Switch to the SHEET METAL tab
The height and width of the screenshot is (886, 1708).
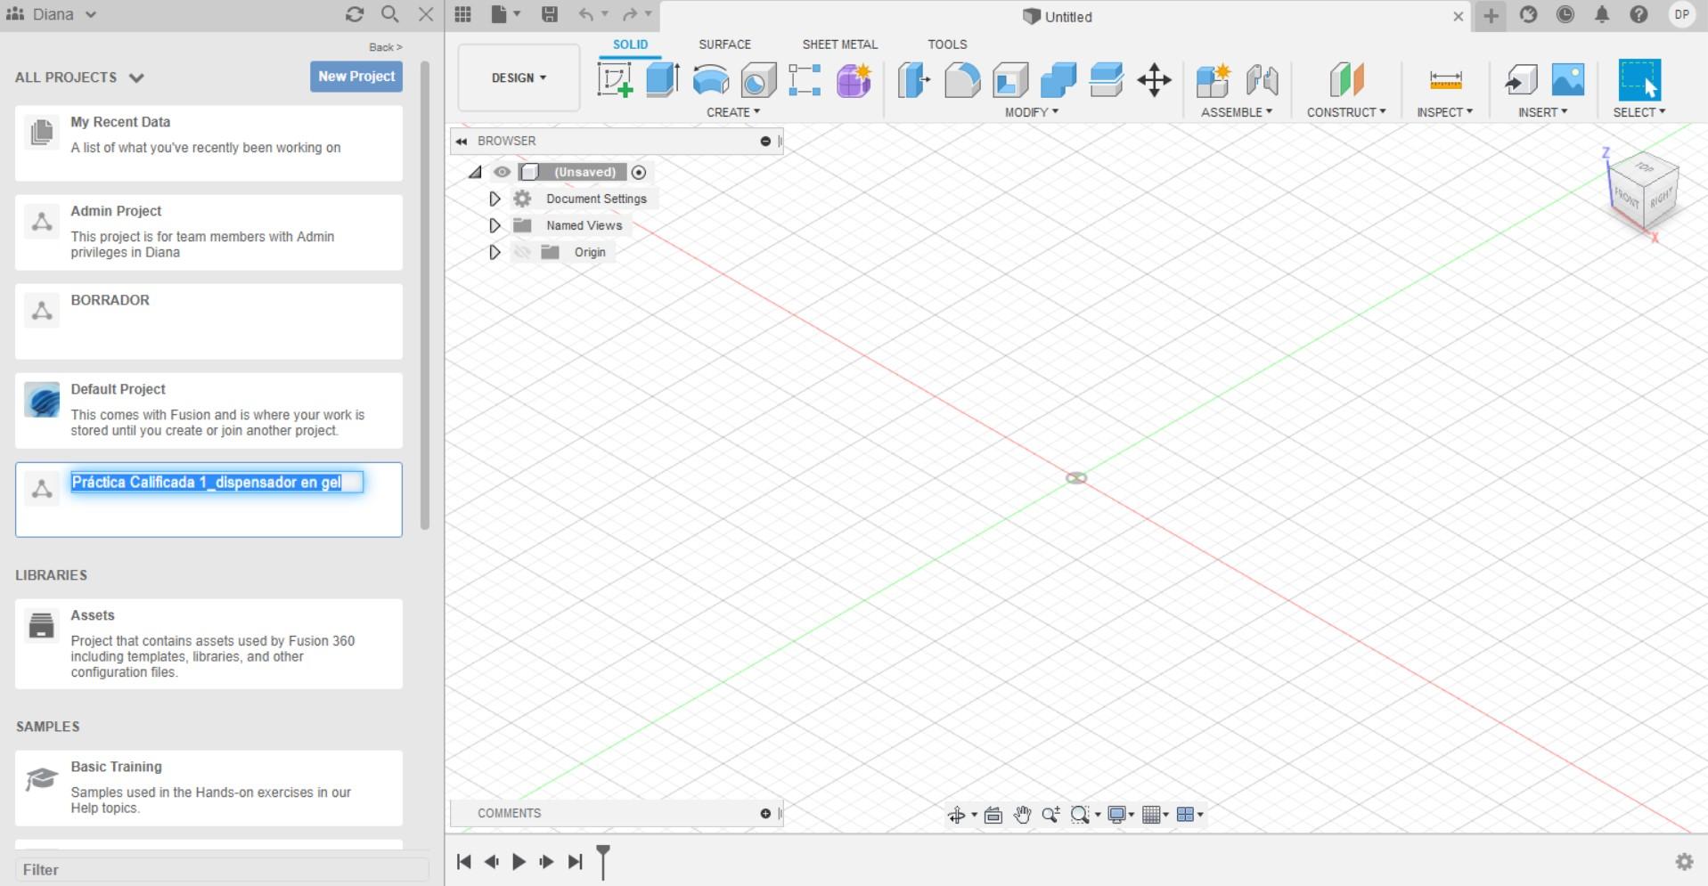pyautogui.click(x=839, y=45)
